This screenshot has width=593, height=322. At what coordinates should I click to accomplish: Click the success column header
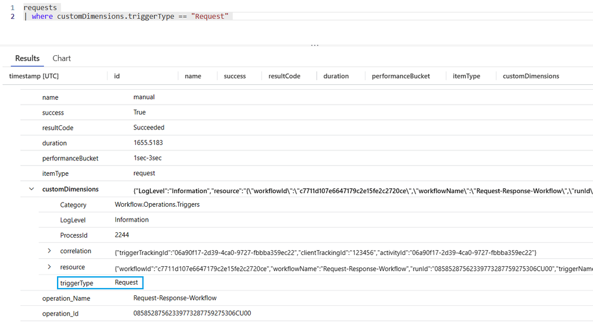click(235, 76)
